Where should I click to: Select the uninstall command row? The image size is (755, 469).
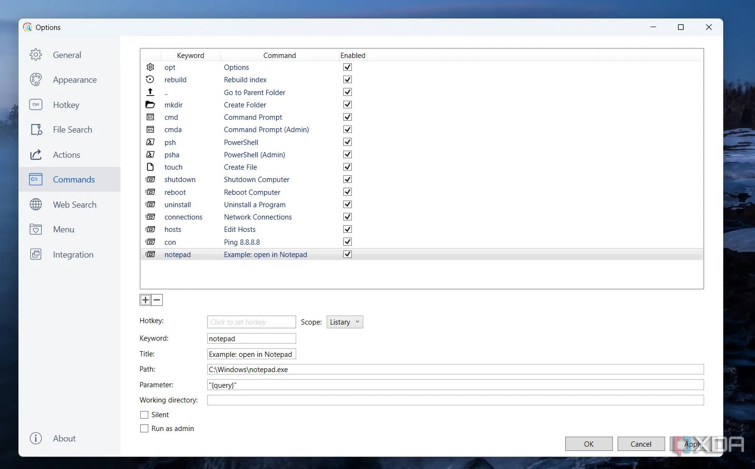pos(422,204)
